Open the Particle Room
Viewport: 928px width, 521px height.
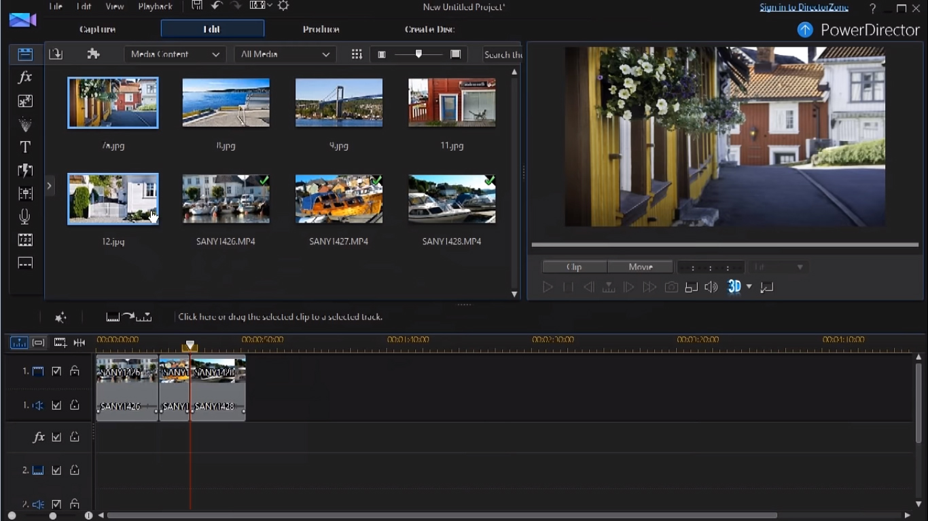[x=25, y=124]
